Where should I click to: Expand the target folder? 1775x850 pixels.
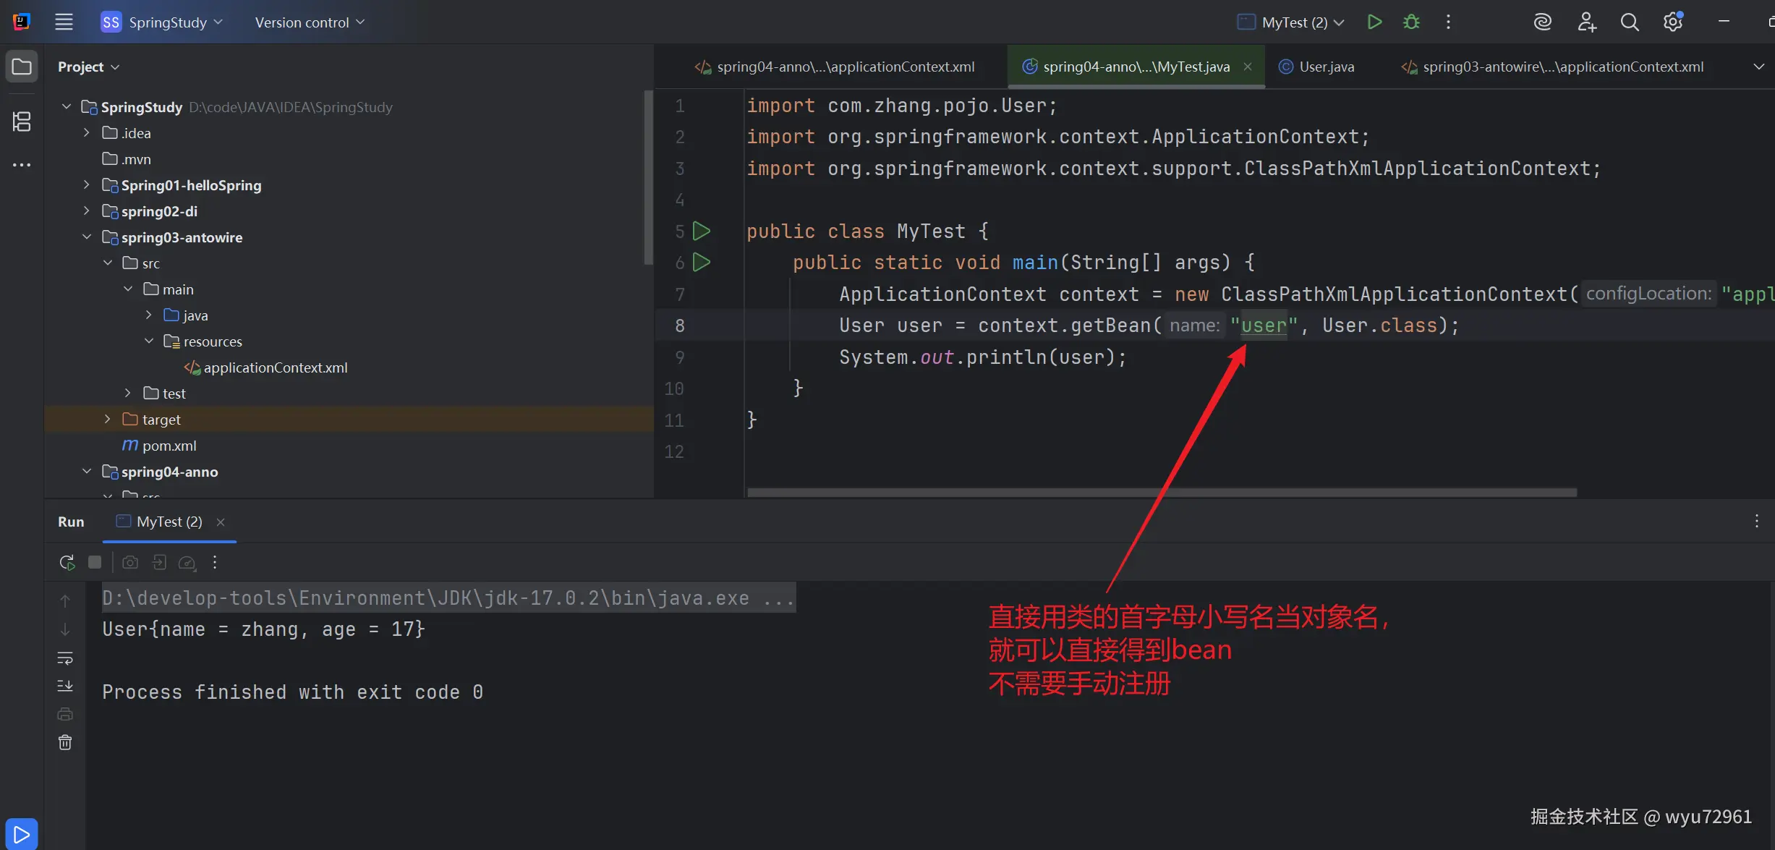108,420
